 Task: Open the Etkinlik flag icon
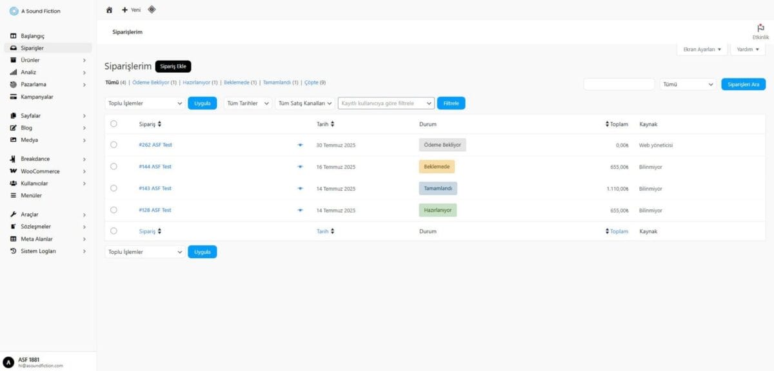pyautogui.click(x=760, y=28)
